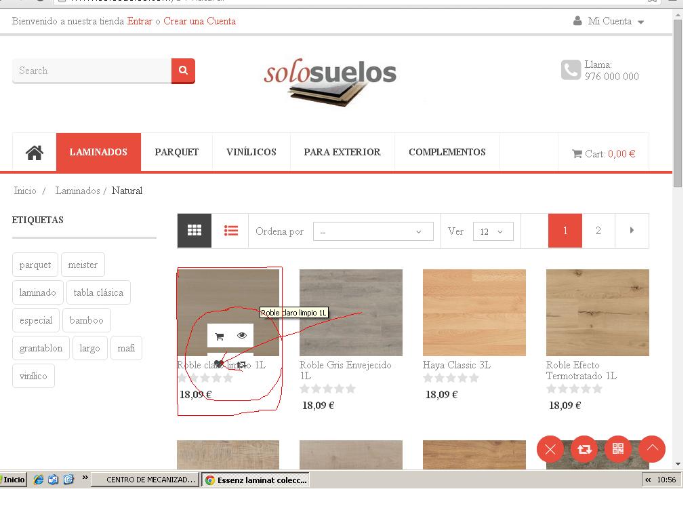Select the Vinílicos menu category

251,152
